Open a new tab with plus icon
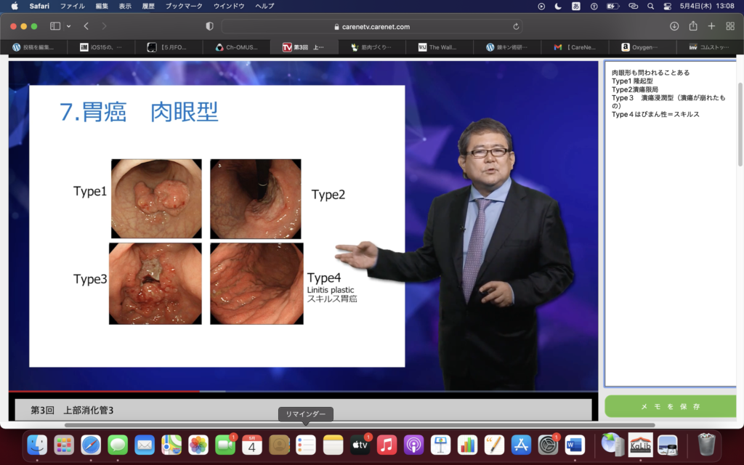744x465 pixels. coord(711,26)
